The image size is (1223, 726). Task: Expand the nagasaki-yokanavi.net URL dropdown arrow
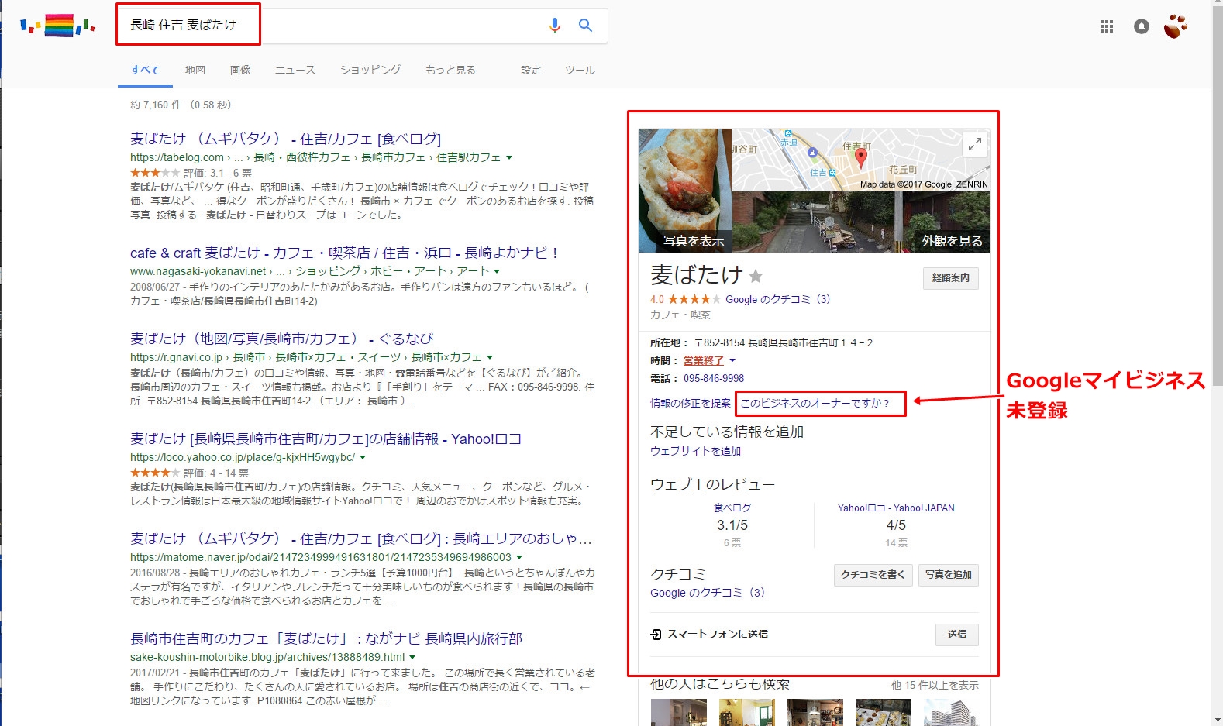point(497,271)
